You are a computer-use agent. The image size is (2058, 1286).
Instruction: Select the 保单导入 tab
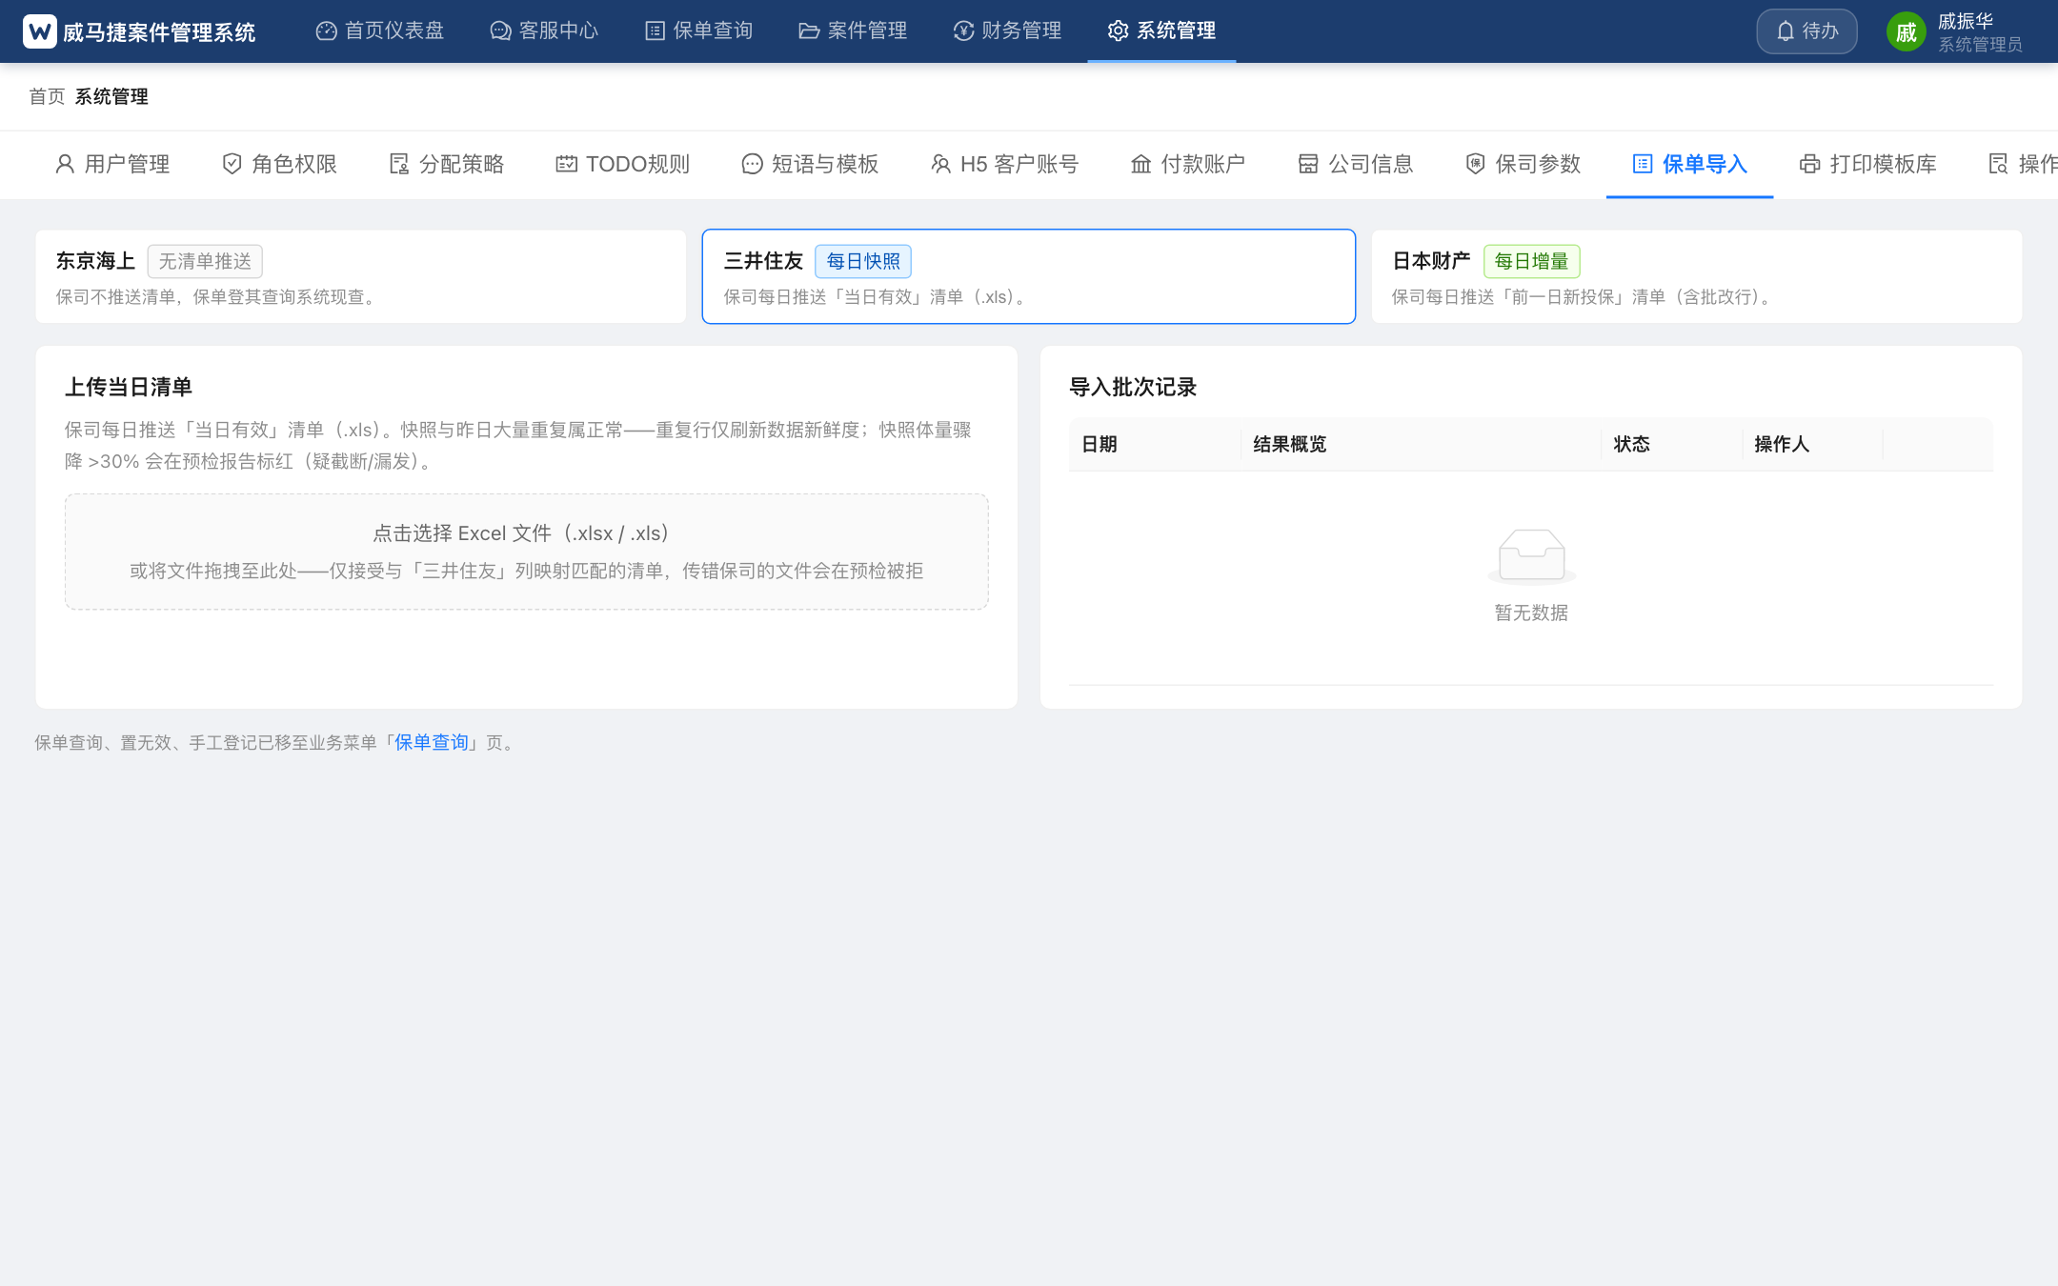(1690, 164)
